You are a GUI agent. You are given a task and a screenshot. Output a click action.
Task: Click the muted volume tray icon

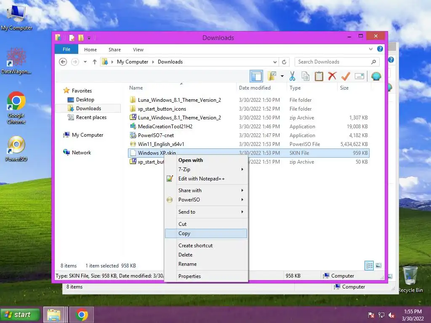coord(392,315)
